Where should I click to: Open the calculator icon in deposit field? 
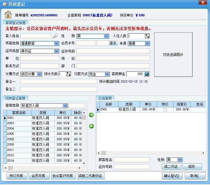[x=147, y=74]
